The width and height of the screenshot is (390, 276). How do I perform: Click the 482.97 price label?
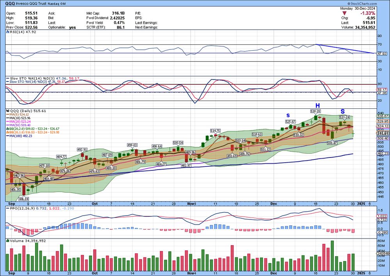pyautogui.click(x=186, y=165)
